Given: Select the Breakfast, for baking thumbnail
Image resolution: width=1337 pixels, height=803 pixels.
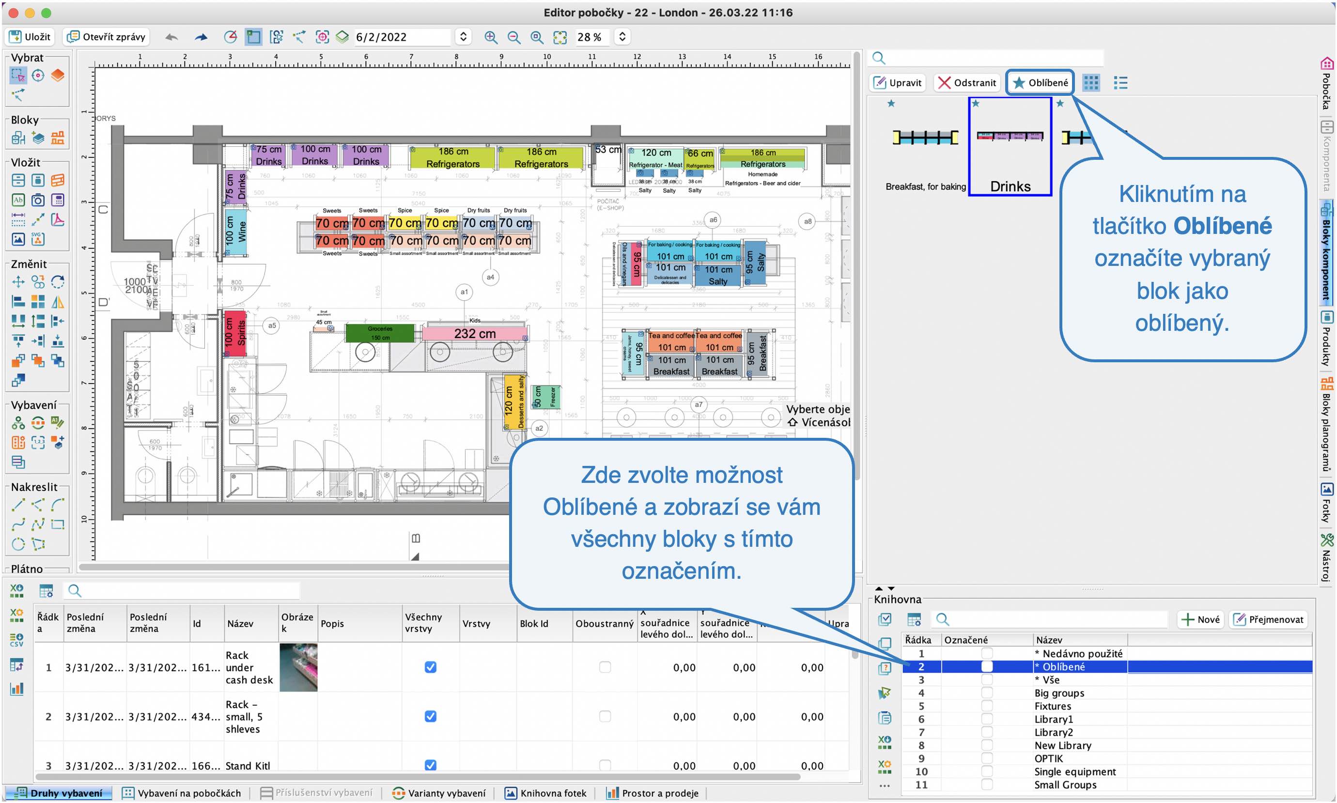Looking at the screenshot, I should point(925,147).
